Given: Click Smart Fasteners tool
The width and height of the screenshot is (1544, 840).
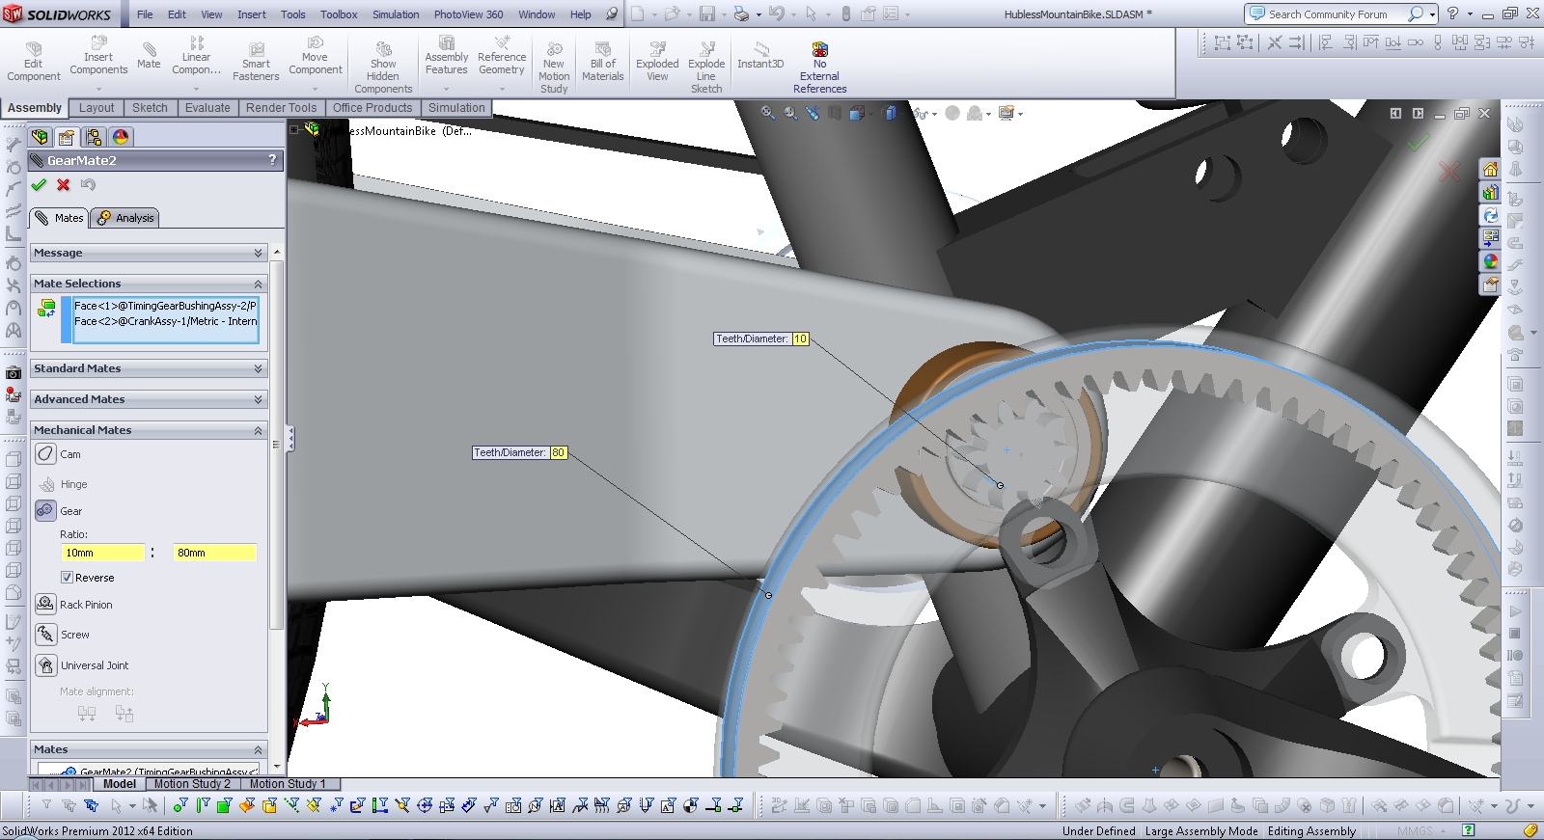Looking at the screenshot, I should point(256,63).
